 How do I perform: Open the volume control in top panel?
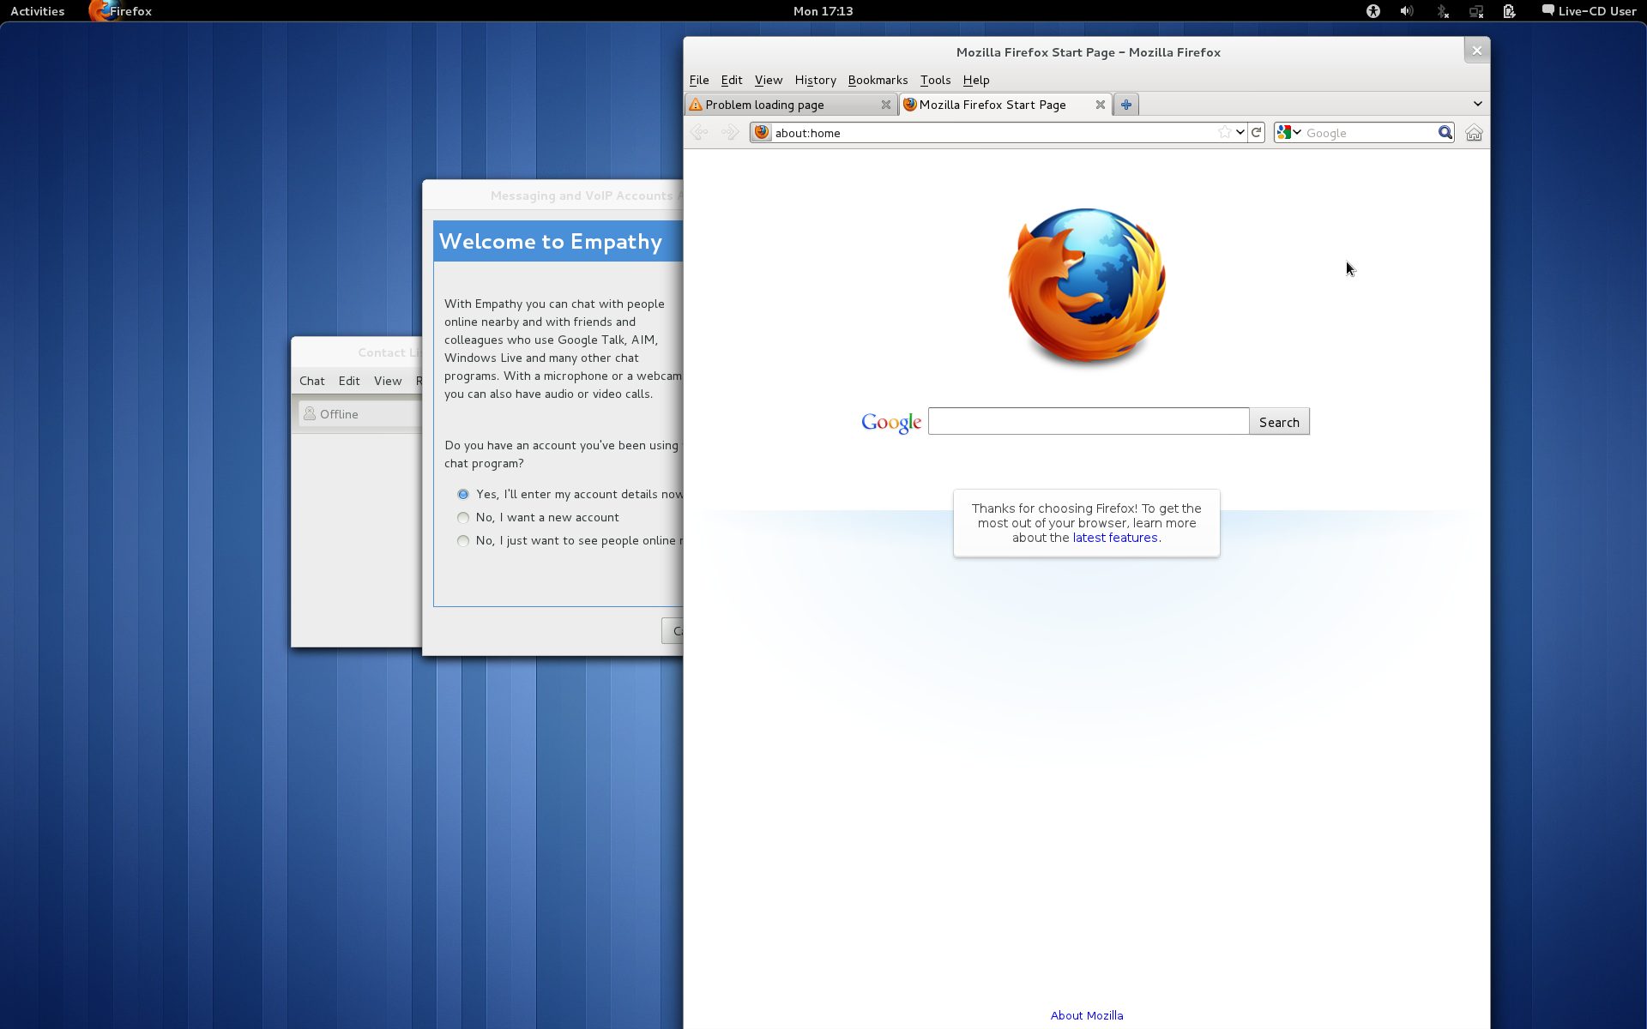(x=1407, y=11)
